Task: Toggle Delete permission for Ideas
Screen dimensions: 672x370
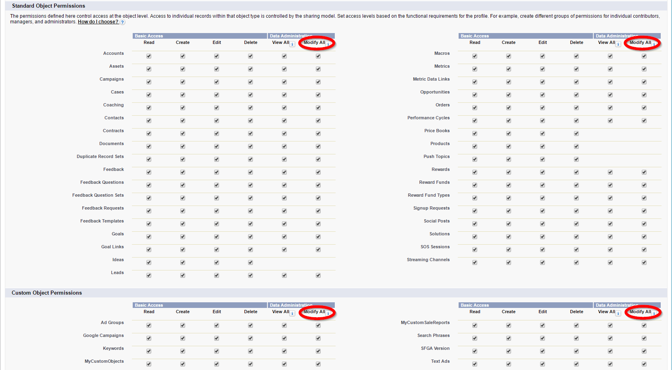Action: pos(250,262)
